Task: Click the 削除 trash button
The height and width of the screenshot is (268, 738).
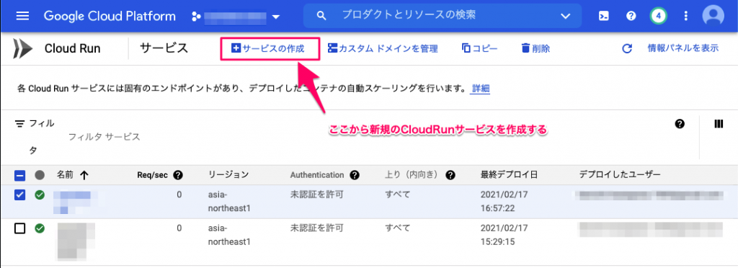Action: coord(535,48)
